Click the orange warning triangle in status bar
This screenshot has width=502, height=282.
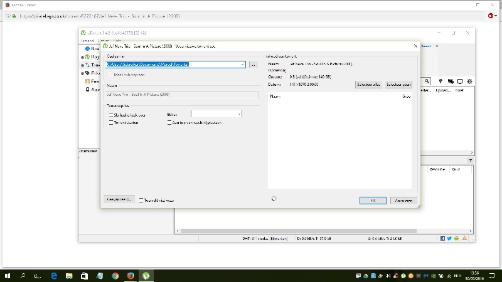point(464,239)
